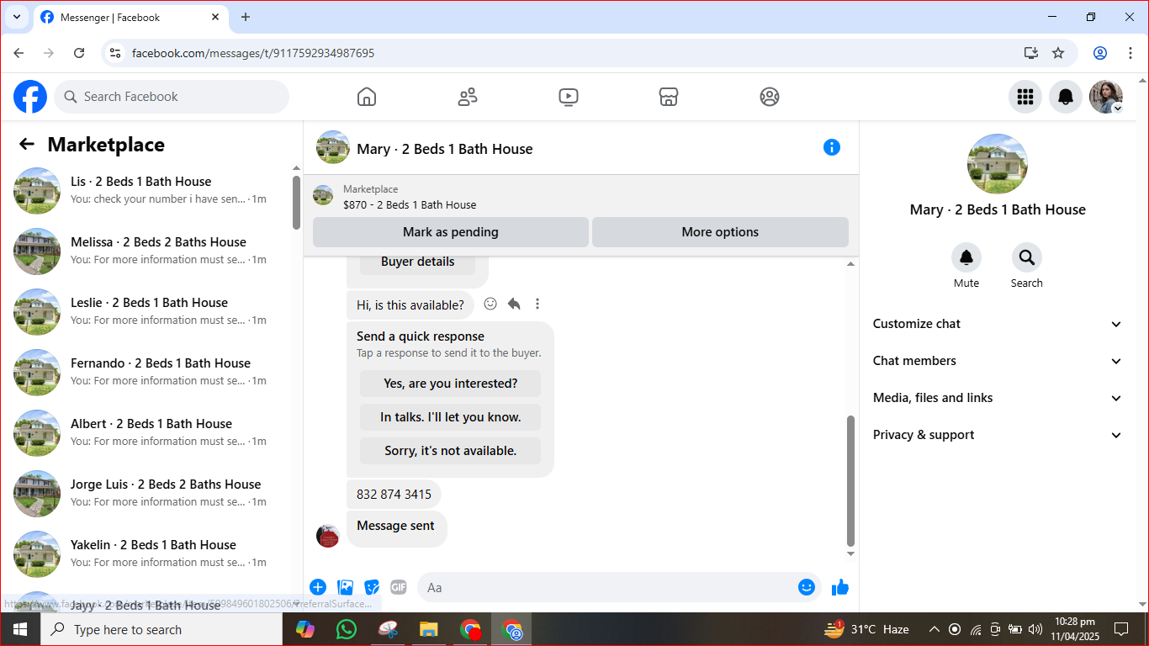Expand Media, files and links section
The image size is (1149, 646).
pos(998,398)
